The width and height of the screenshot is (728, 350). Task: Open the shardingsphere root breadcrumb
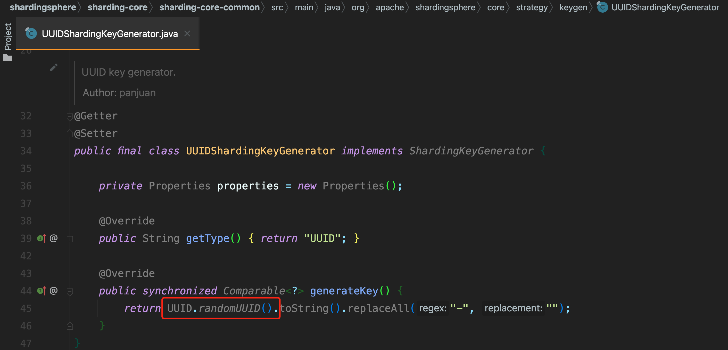[x=43, y=7]
